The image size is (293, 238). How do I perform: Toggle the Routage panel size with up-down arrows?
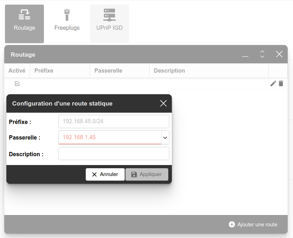pyautogui.click(x=262, y=54)
